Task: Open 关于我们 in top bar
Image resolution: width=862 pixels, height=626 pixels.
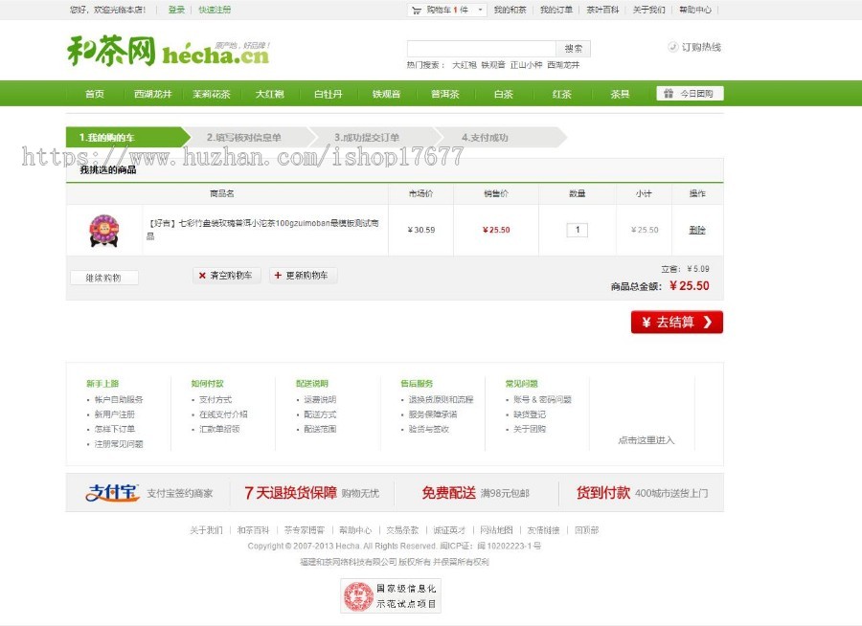Action: click(648, 10)
